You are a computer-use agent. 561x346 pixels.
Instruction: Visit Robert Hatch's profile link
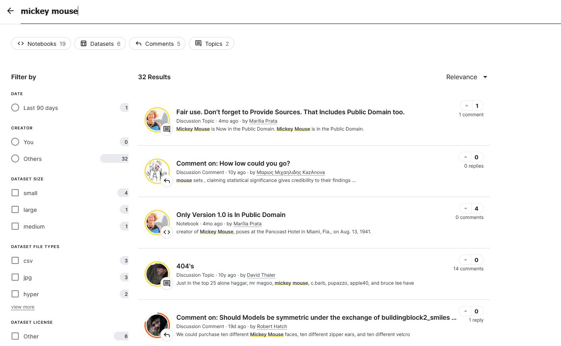[x=272, y=326]
